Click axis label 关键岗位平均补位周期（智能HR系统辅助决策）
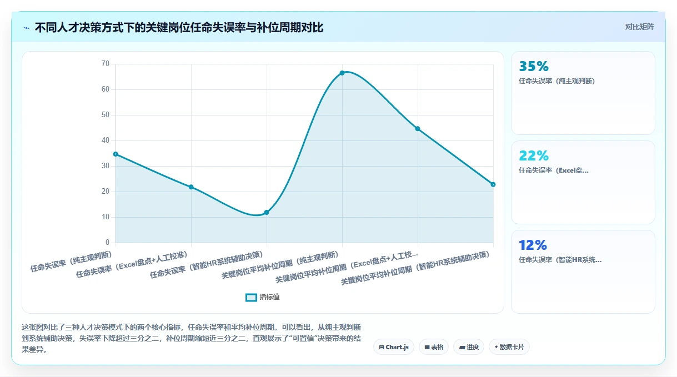This screenshot has height=377, width=677. pos(417,268)
